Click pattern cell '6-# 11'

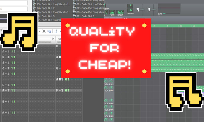pos(9,68)
